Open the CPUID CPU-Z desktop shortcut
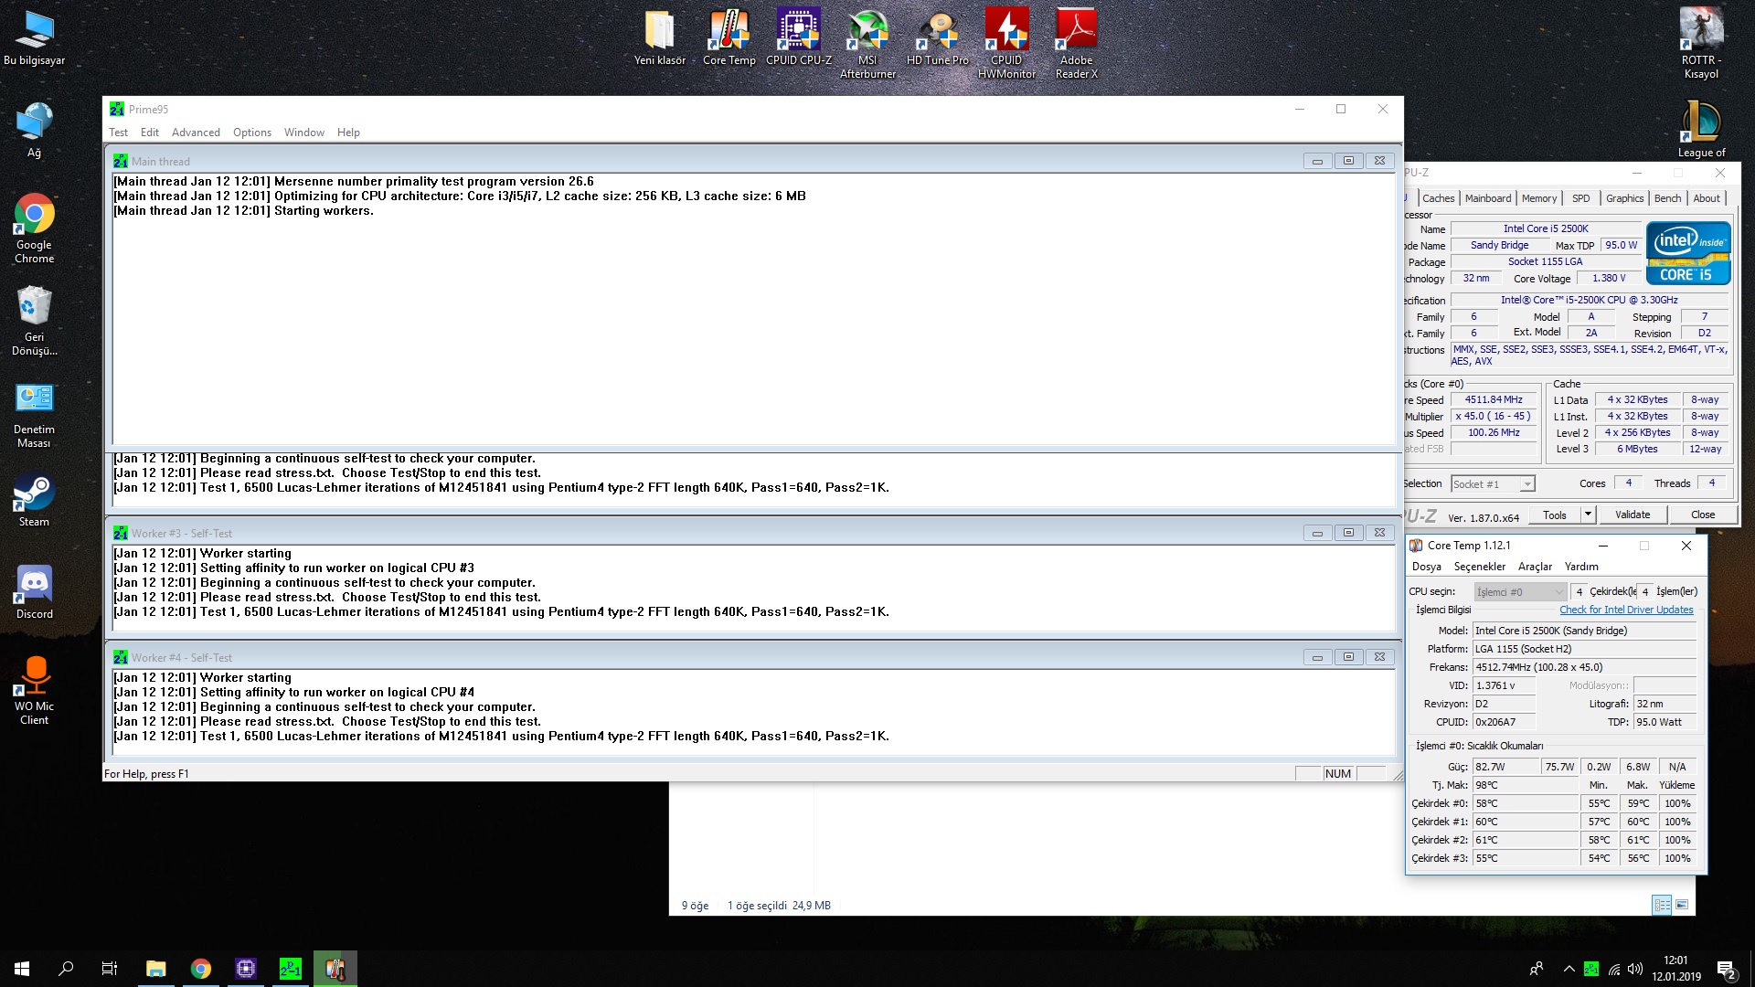The width and height of the screenshot is (1755, 987). (798, 37)
